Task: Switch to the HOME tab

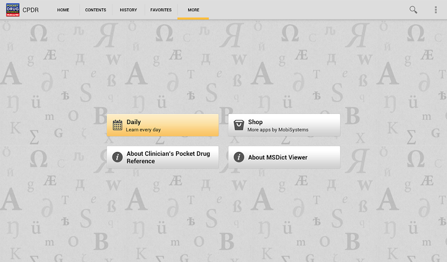Action: pos(63,10)
